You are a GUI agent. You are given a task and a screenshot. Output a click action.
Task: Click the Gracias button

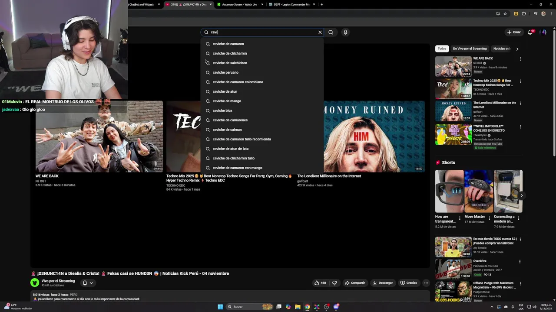(409, 283)
